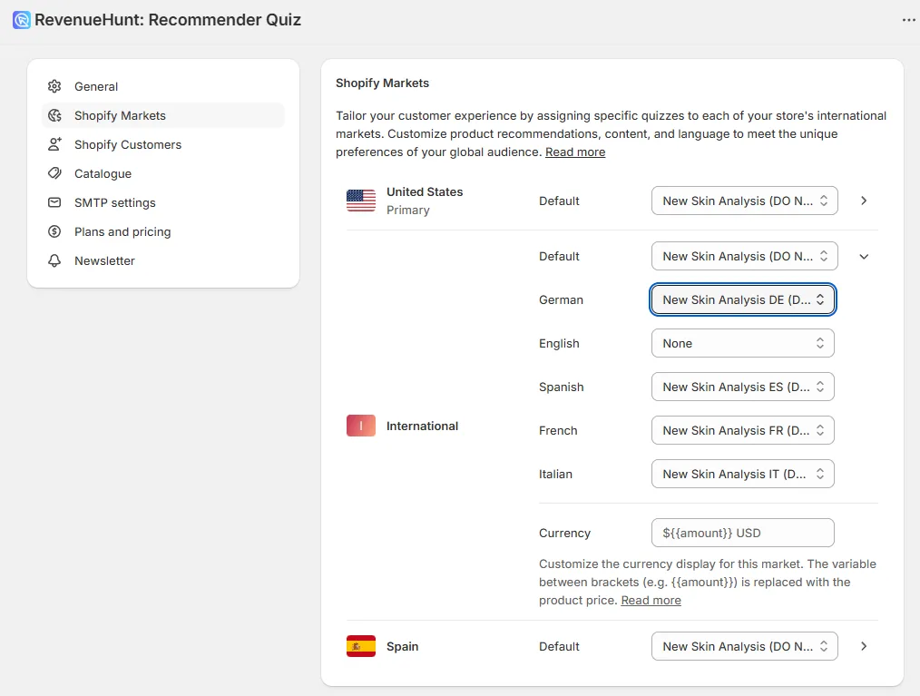Click the German language label
920x696 pixels.
click(561, 299)
